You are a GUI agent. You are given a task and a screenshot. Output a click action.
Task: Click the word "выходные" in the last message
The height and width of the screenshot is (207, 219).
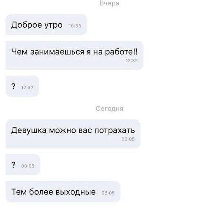click(x=76, y=192)
